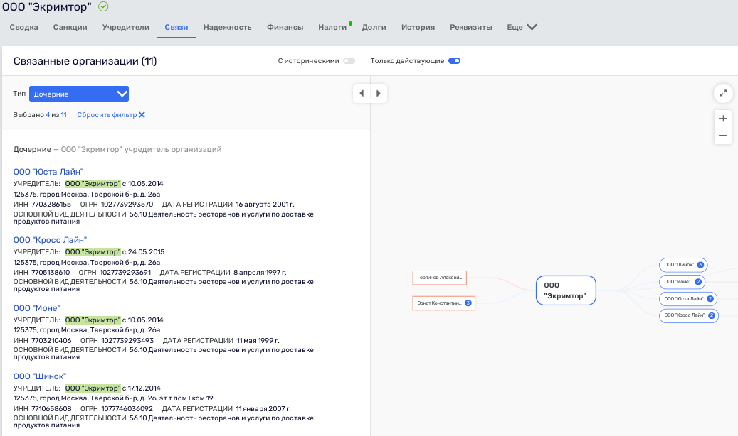The height and width of the screenshot is (436, 738).
Task: Open the Налоги tab
Action: point(332,27)
